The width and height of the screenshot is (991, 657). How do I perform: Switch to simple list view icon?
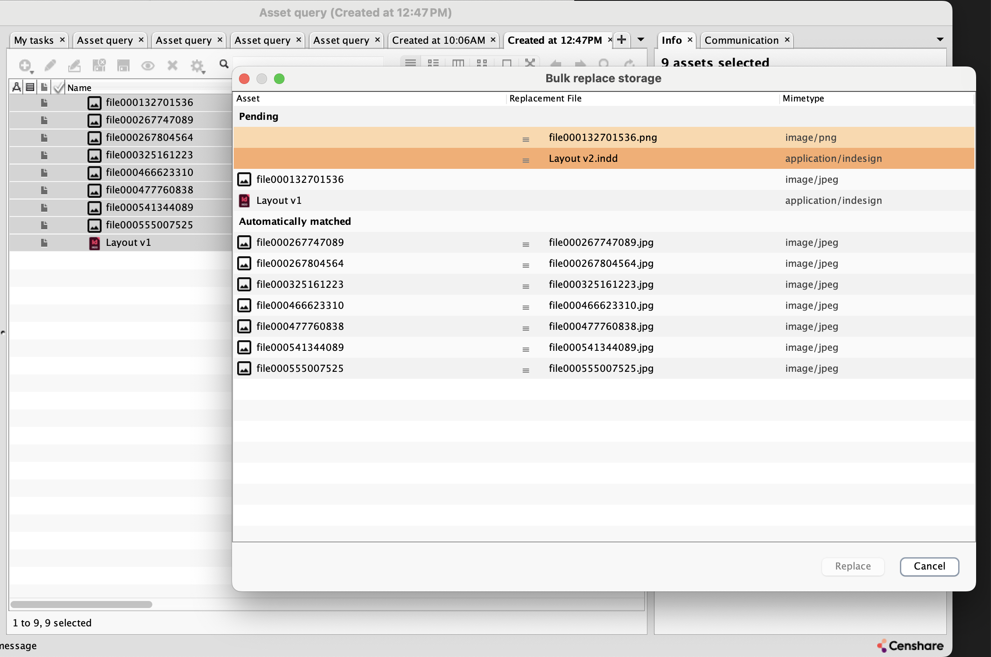[411, 63]
